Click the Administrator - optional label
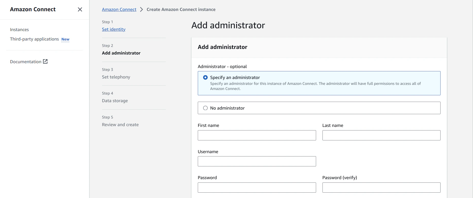Image resolution: width=473 pixels, height=198 pixels. (x=222, y=67)
